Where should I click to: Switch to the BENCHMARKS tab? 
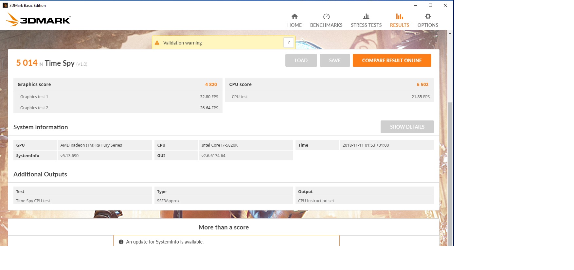point(326,20)
